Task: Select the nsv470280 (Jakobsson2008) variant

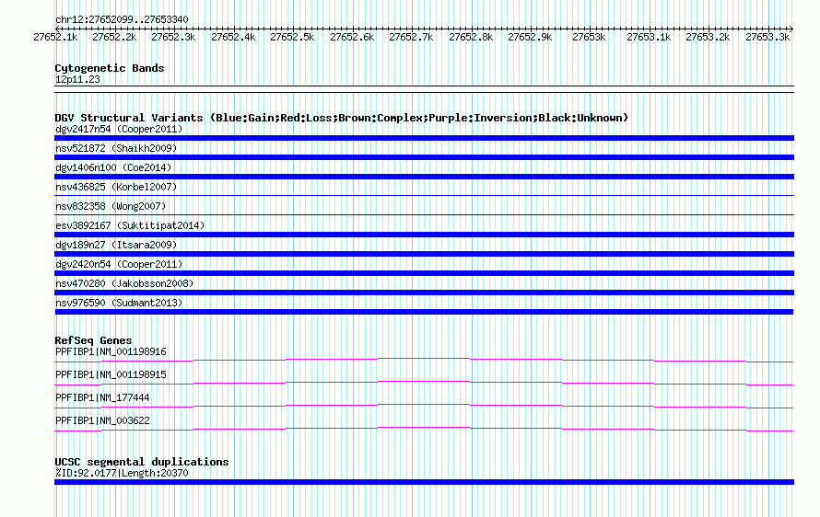Action: (x=124, y=283)
